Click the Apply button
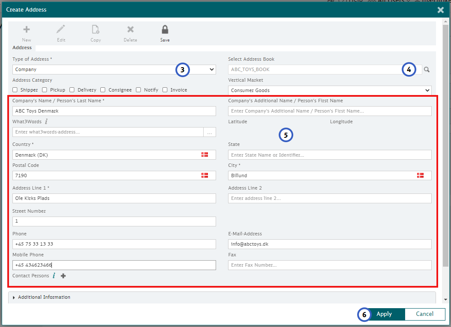Screen dimensions: 451x327 click(384, 314)
